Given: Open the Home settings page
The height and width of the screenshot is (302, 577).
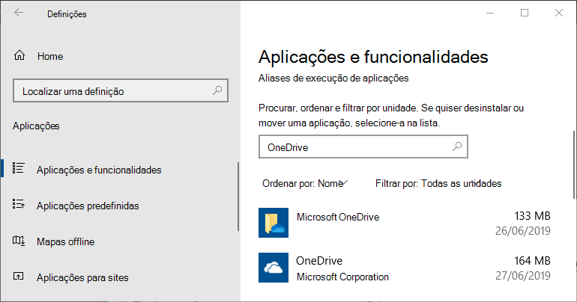Looking at the screenshot, I should click(x=50, y=56).
